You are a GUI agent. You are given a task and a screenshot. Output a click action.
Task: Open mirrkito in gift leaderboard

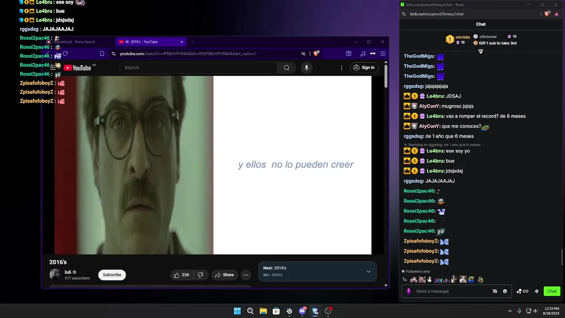(x=463, y=37)
